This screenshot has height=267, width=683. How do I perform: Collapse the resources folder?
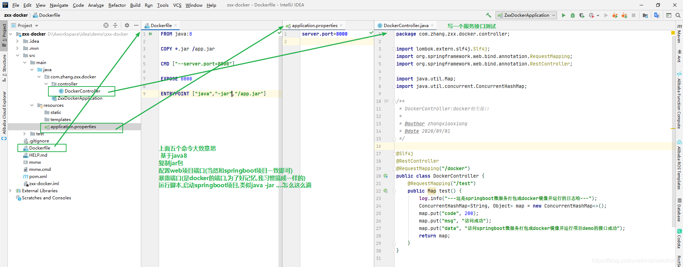click(32, 105)
